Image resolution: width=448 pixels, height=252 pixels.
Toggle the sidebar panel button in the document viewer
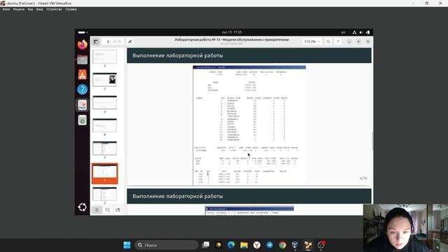click(96, 41)
